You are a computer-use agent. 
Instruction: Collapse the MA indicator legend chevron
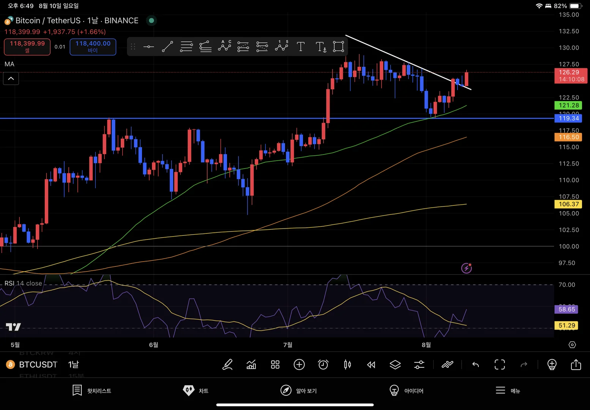(x=11, y=79)
